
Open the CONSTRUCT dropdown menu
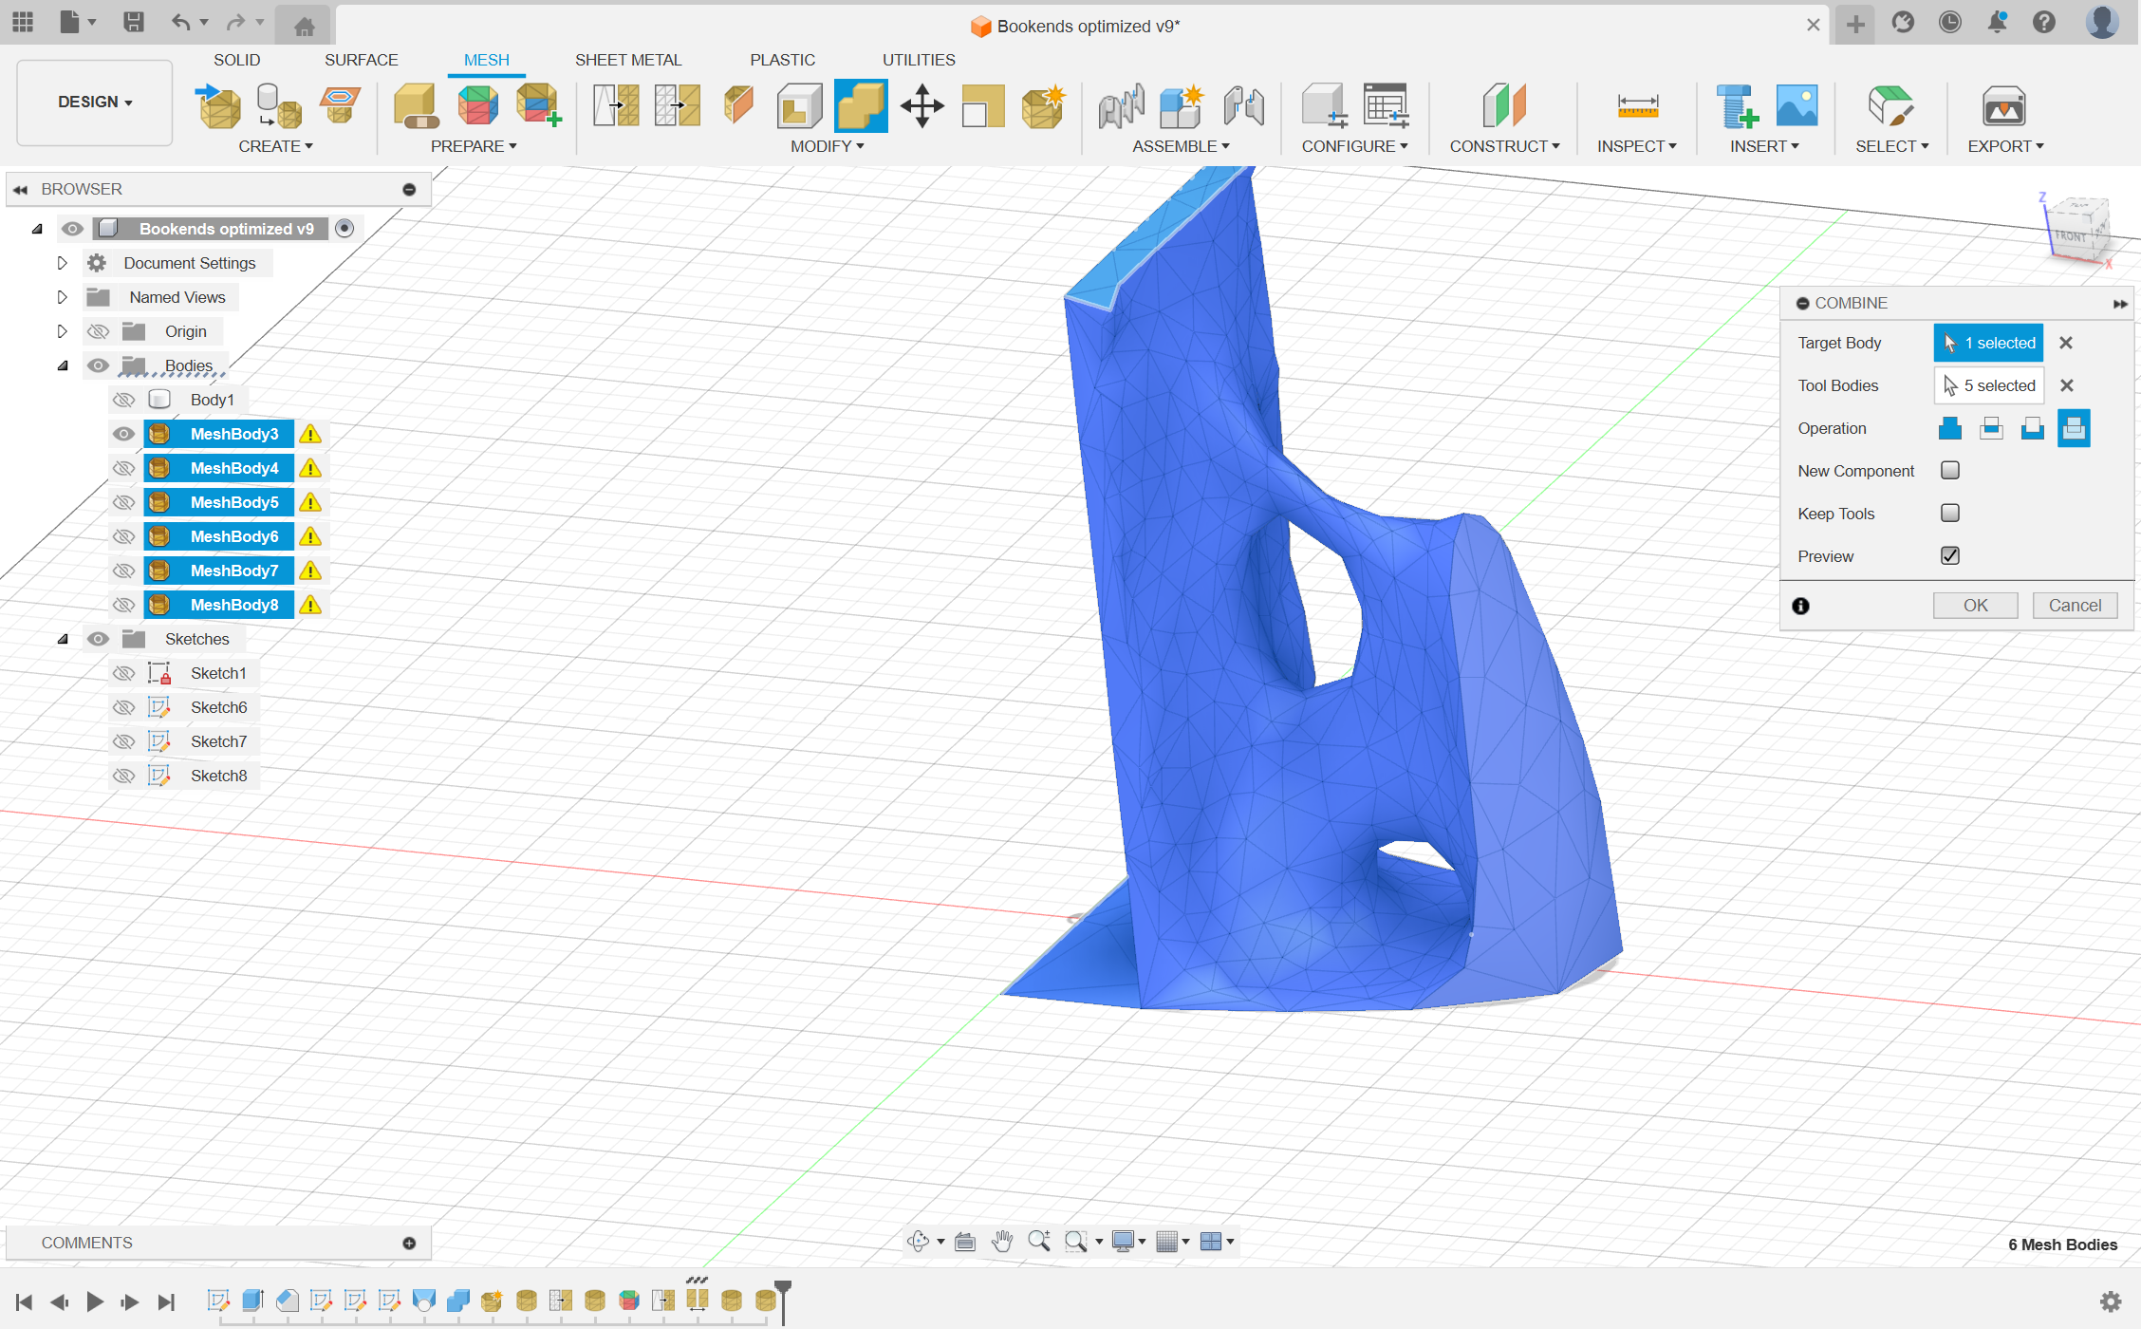pos(1504,146)
